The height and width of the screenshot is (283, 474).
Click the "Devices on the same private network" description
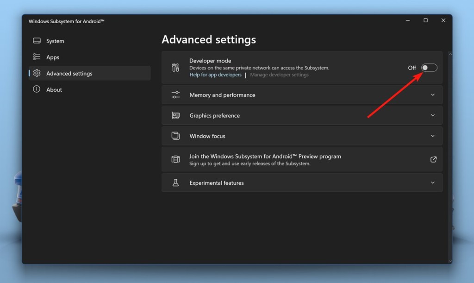[259, 68]
